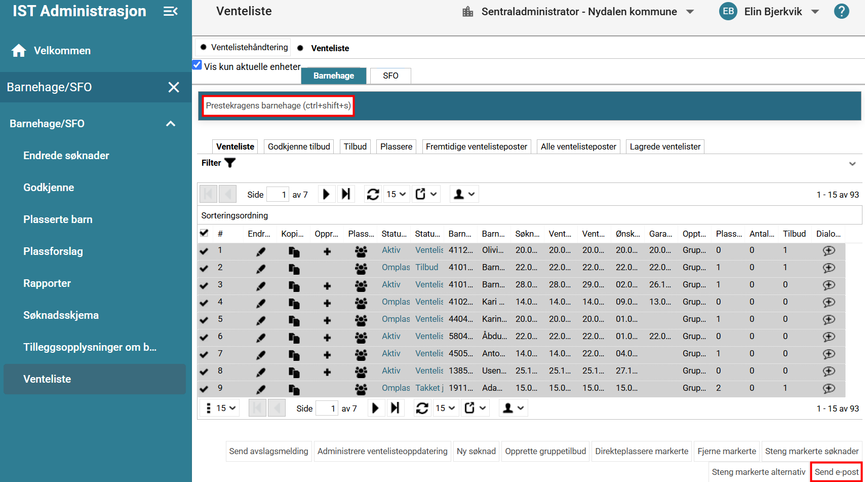Screen dimensions: 865x482
Task: Toggle the select-all checkbox in table header
Action: coord(204,233)
